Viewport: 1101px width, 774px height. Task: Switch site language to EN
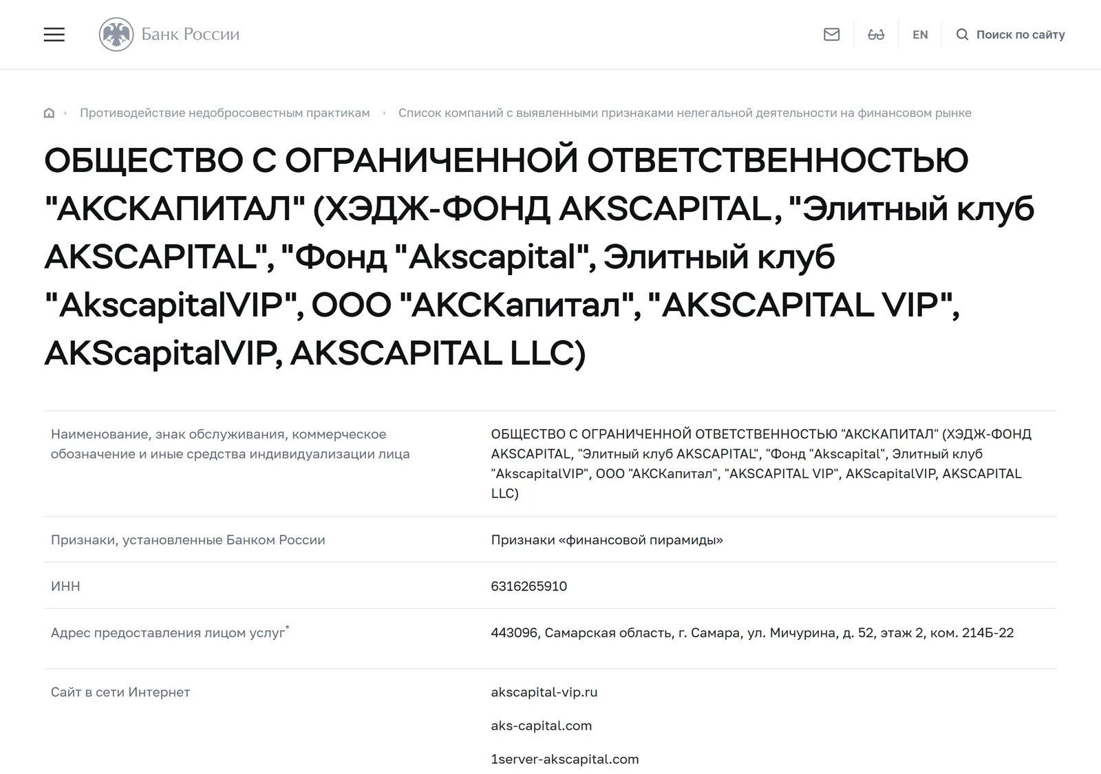coord(920,34)
